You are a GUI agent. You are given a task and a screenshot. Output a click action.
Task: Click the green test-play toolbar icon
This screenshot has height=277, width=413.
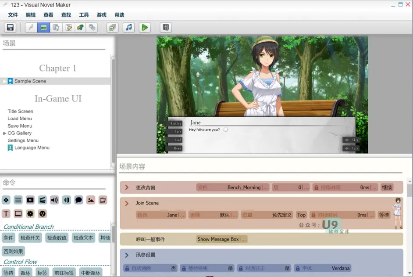pos(145,27)
